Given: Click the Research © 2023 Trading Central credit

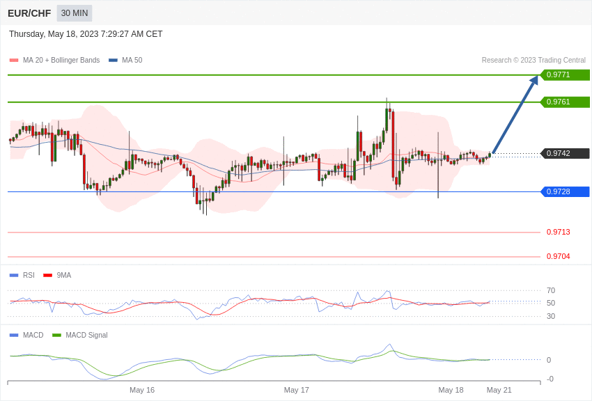Looking at the screenshot, I should click(533, 60).
